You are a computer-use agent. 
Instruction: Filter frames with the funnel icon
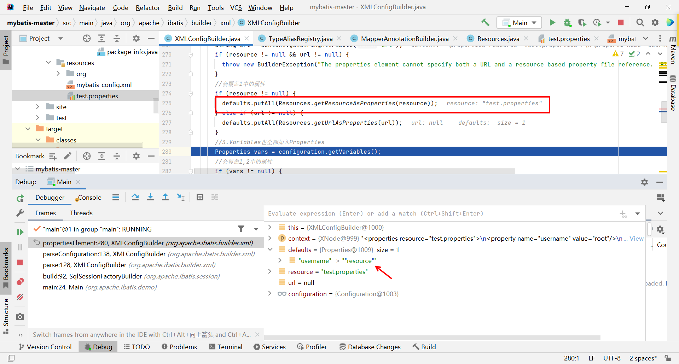(241, 229)
